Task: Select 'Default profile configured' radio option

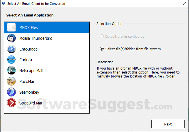Action: coord(102,37)
